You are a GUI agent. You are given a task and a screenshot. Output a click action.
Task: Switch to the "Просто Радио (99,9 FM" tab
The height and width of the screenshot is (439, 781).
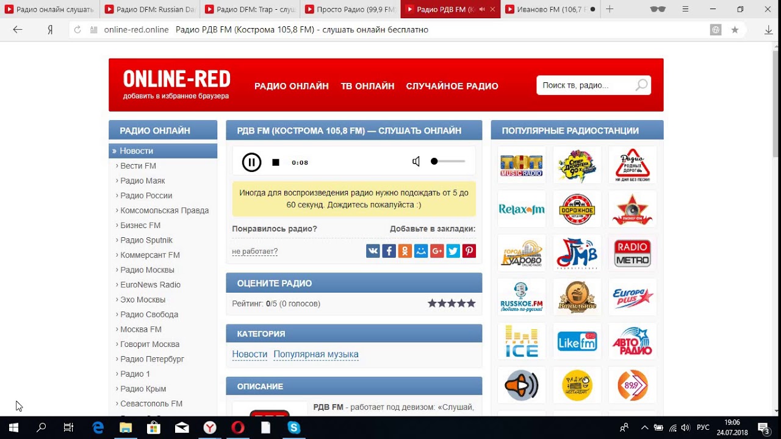(x=349, y=9)
